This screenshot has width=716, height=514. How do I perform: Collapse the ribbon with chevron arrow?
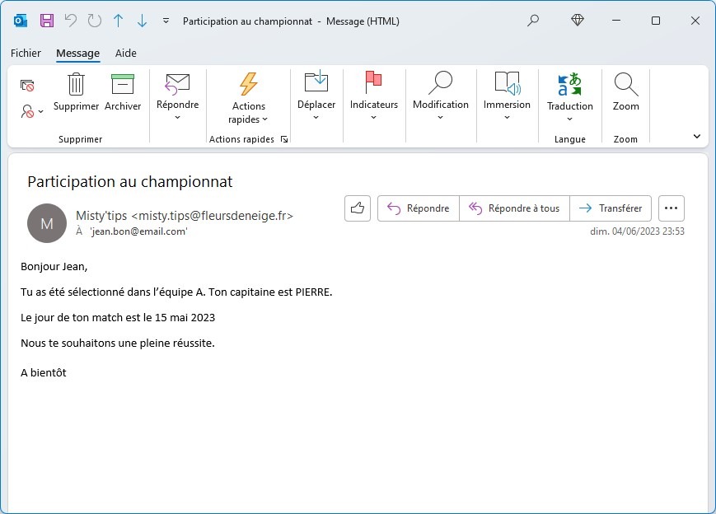(696, 137)
